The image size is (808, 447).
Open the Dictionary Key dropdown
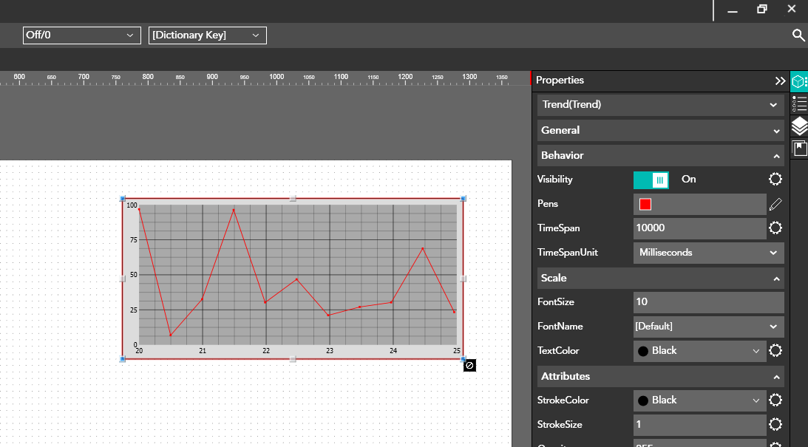[207, 35]
